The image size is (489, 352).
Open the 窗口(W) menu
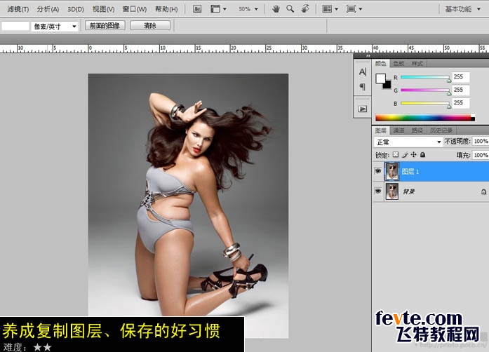coord(135,9)
